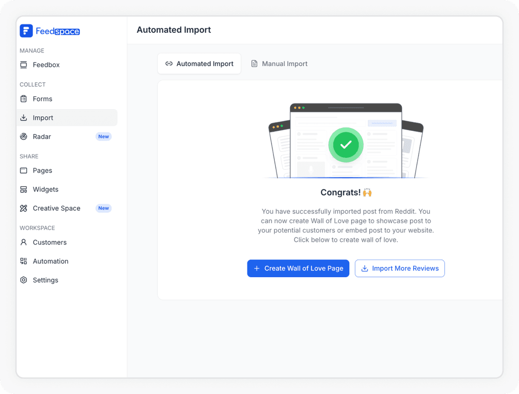Click the COLLECT section label
The width and height of the screenshot is (519, 394).
tap(33, 85)
